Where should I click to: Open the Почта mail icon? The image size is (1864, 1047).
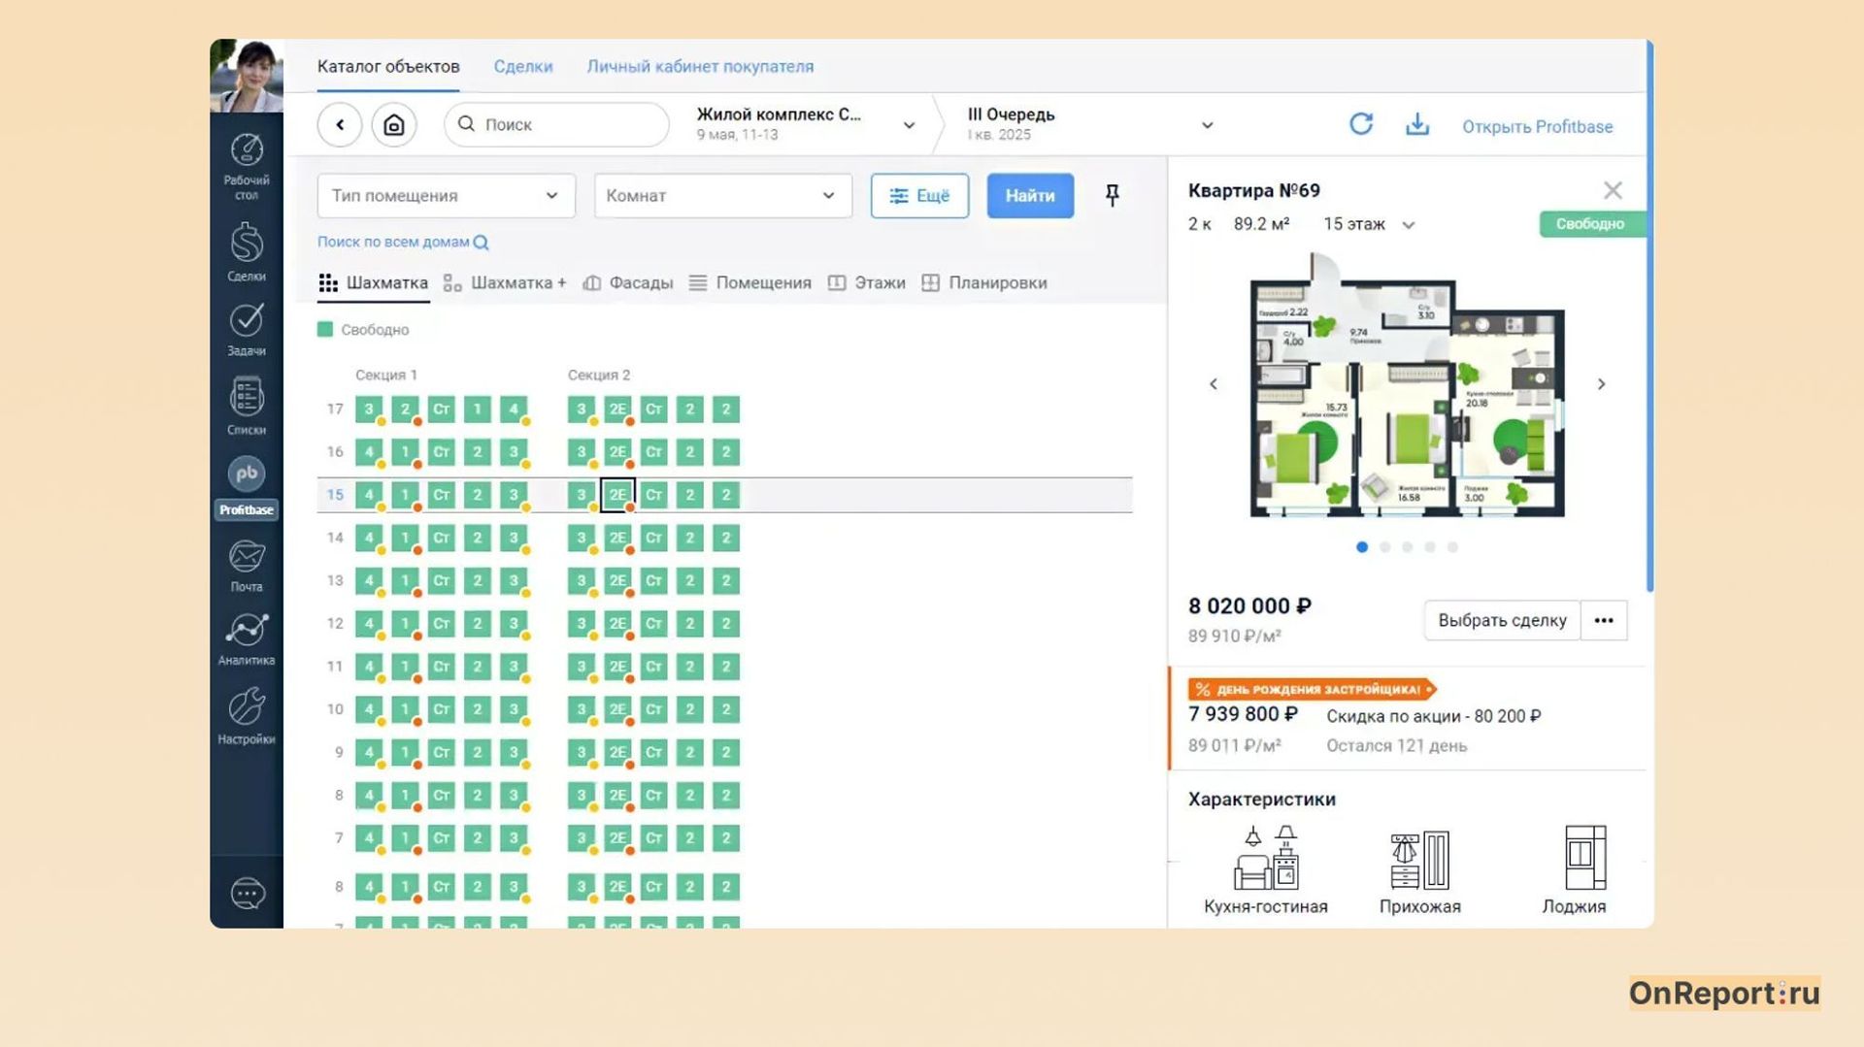pos(247,557)
